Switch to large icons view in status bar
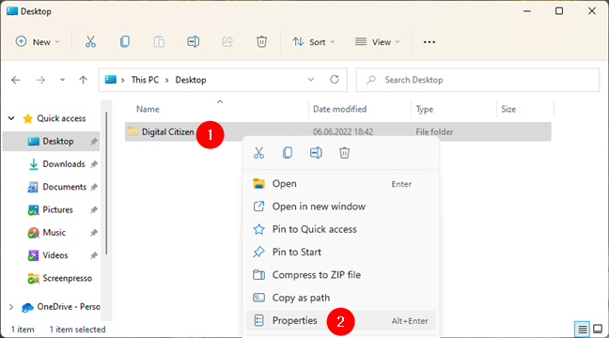The width and height of the screenshot is (609, 338). coord(598,330)
